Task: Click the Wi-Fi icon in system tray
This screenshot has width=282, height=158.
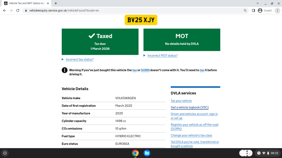Action: [264, 153]
